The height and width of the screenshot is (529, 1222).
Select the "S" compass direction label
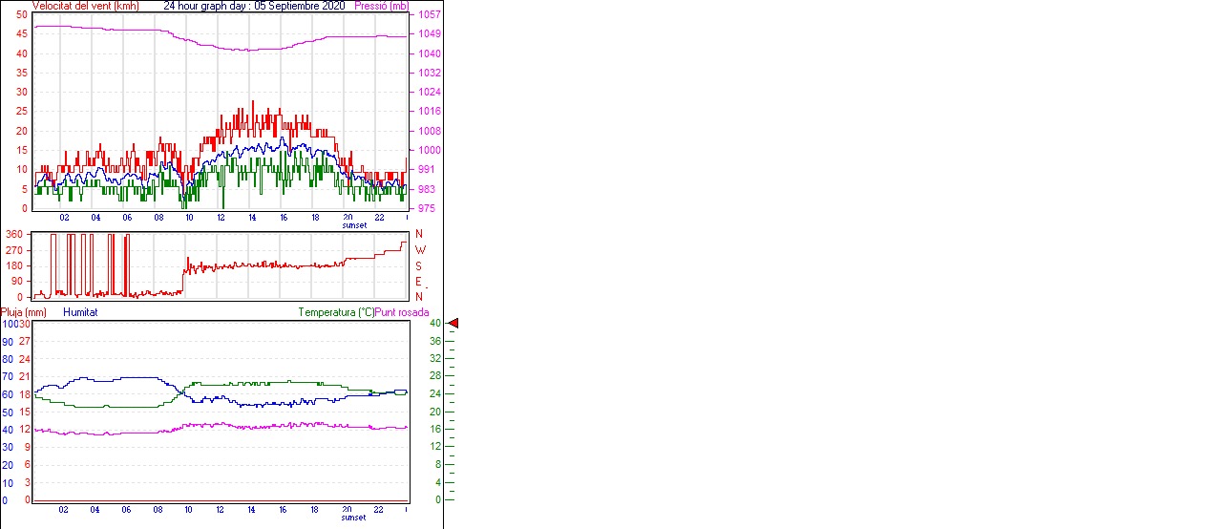(418, 265)
